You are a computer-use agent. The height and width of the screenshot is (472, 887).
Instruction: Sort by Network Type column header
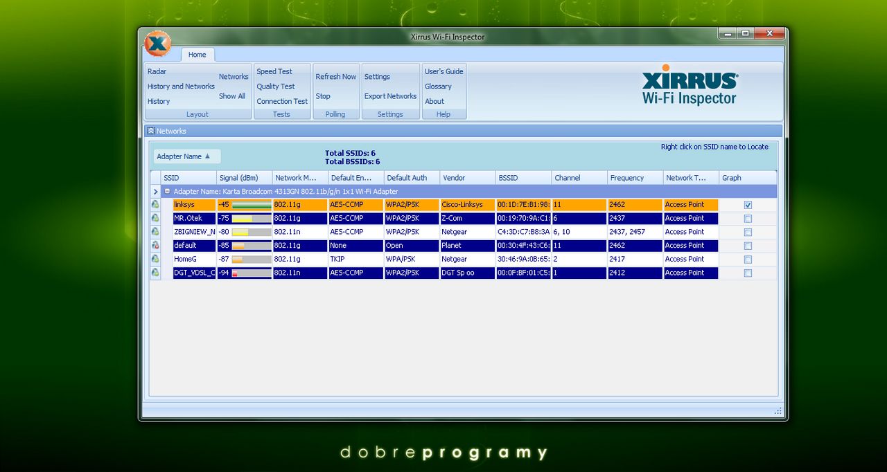(x=691, y=178)
